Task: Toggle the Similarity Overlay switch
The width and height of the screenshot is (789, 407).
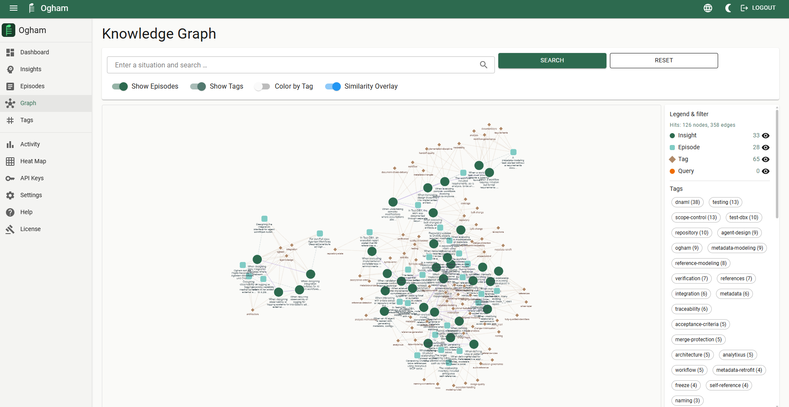Action: point(333,86)
